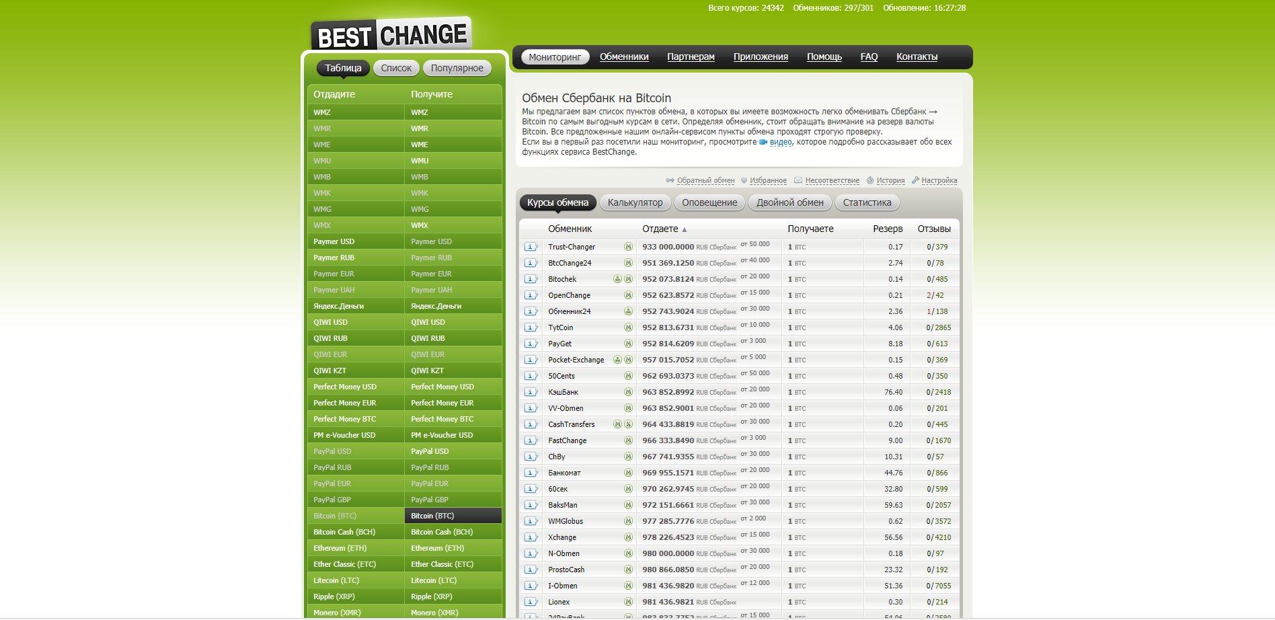Sort by the Отдаете column arrow

[x=685, y=229]
